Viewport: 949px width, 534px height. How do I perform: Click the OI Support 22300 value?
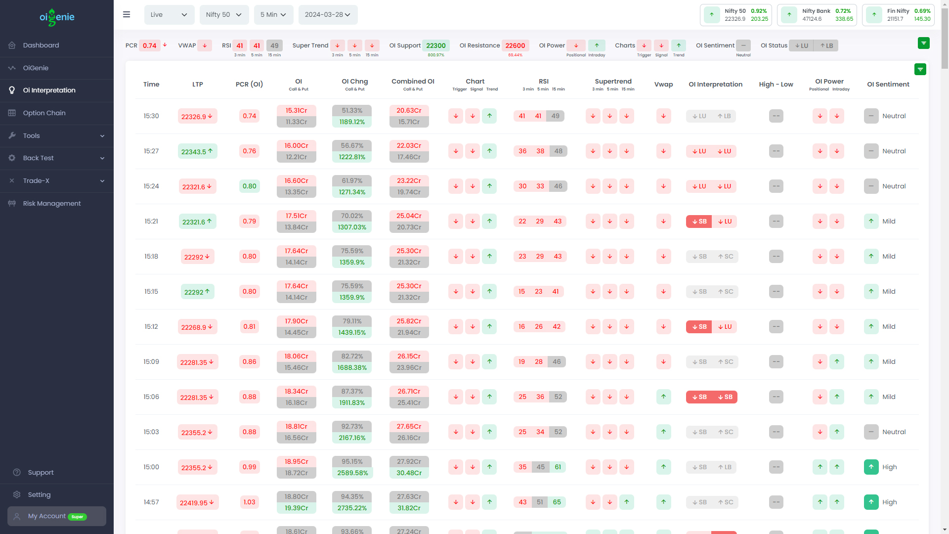(x=435, y=45)
